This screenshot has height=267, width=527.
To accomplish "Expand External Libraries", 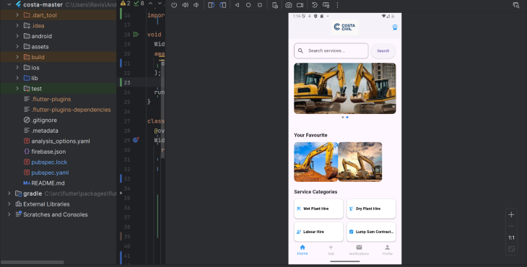I will click(9, 204).
